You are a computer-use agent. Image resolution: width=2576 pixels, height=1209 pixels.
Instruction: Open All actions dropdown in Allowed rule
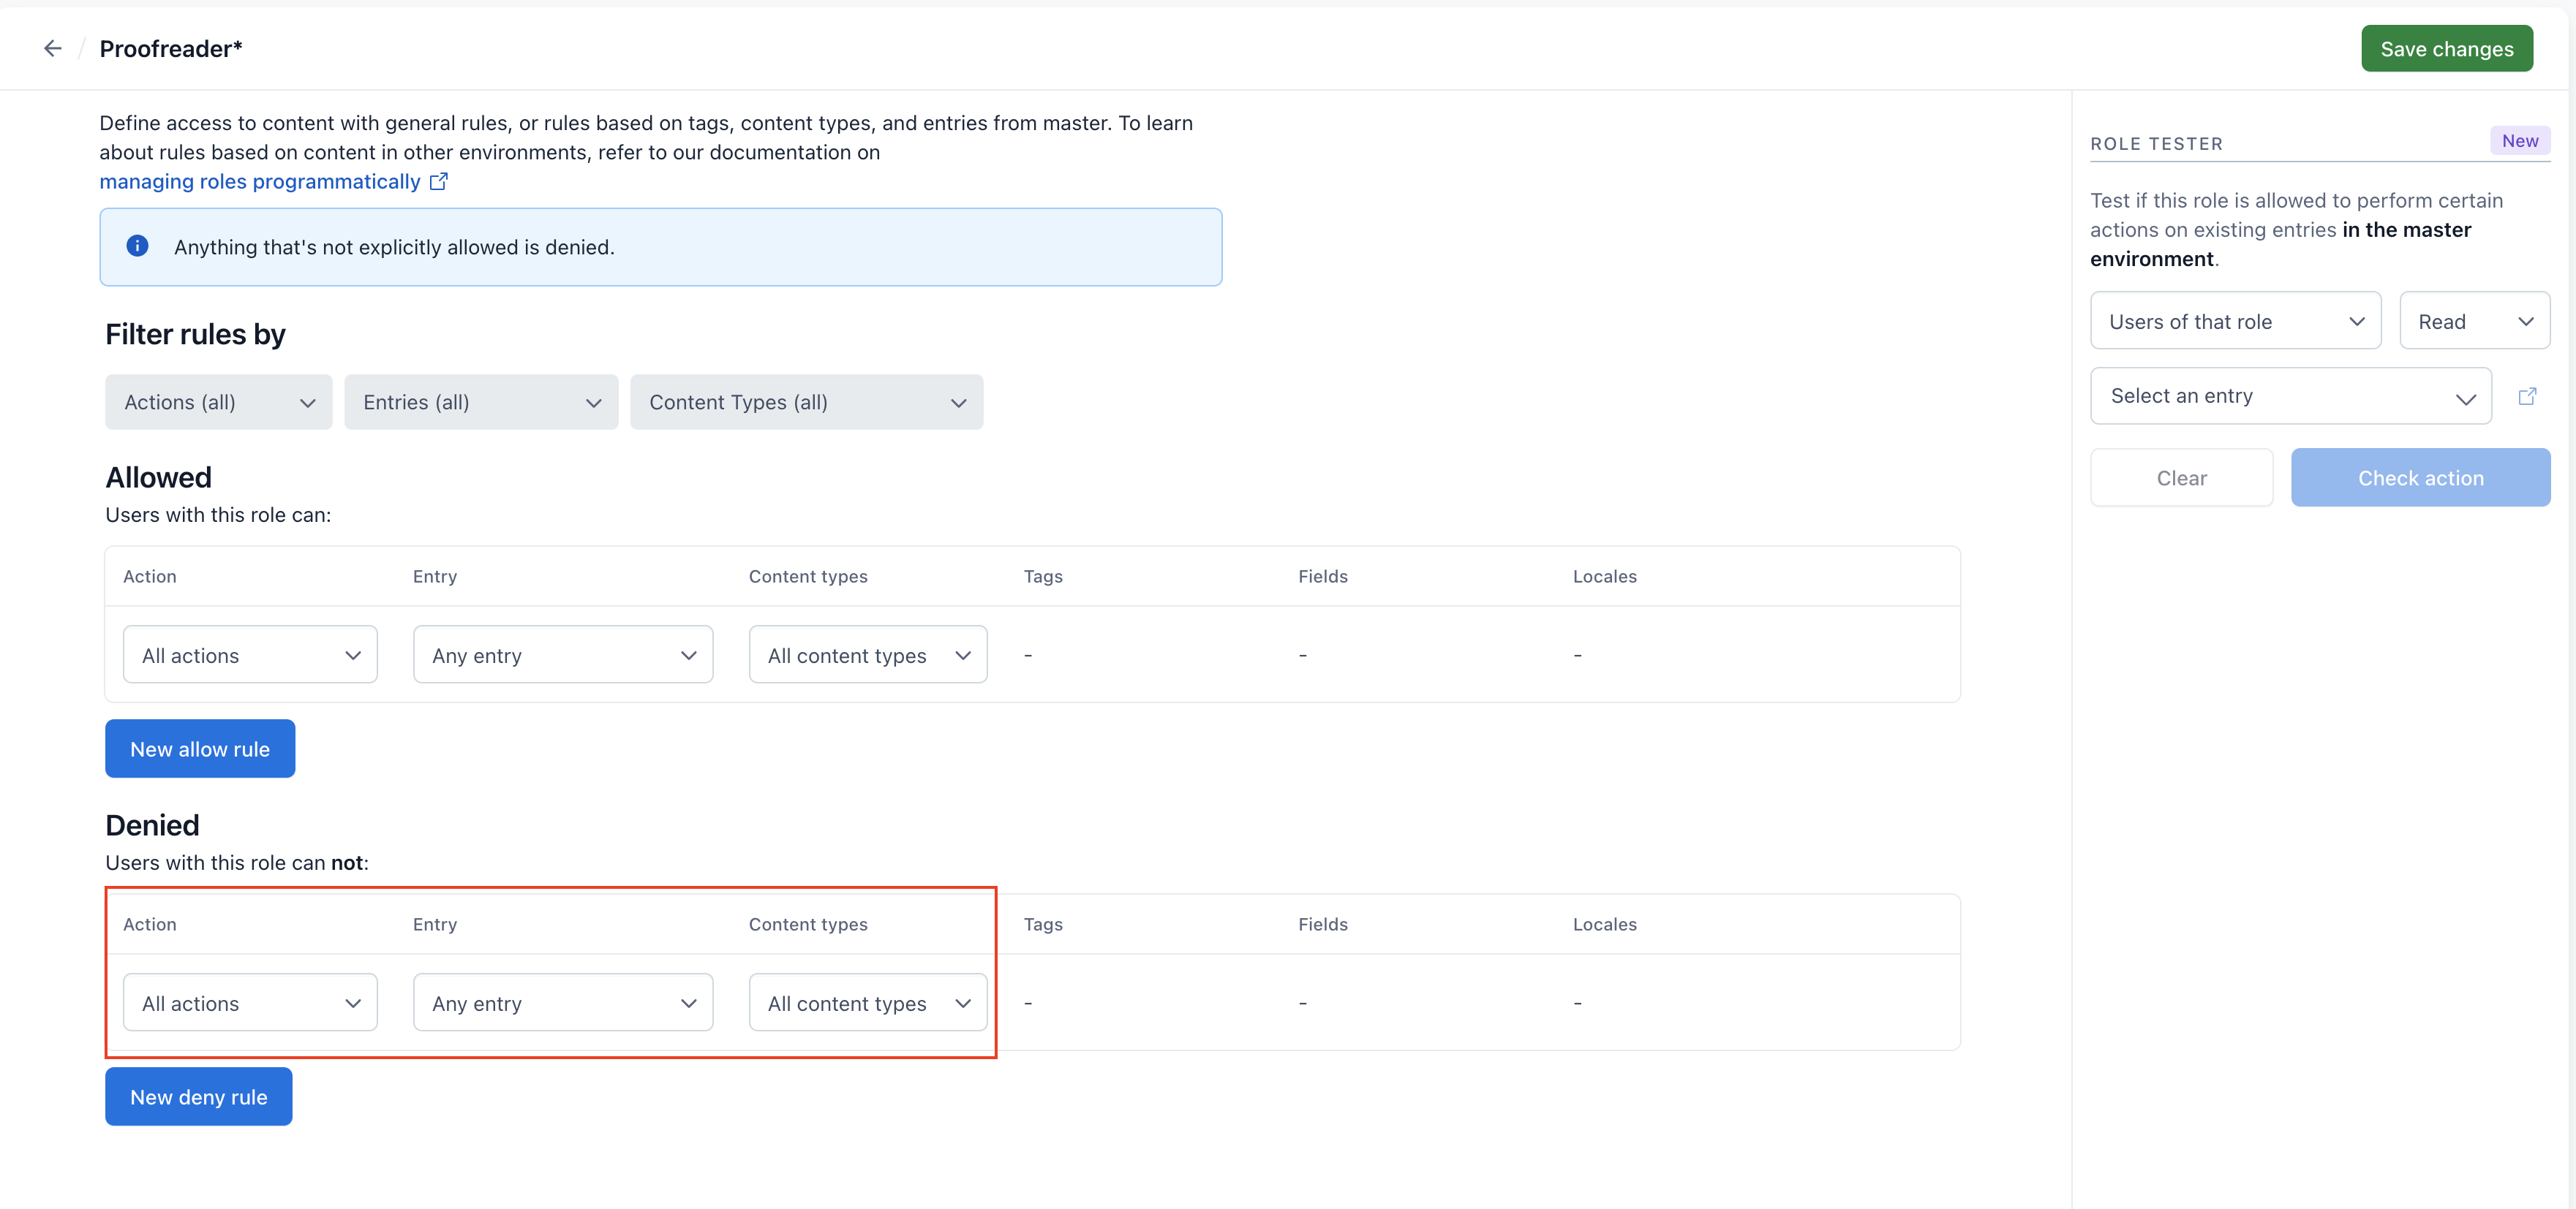(249, 654)
